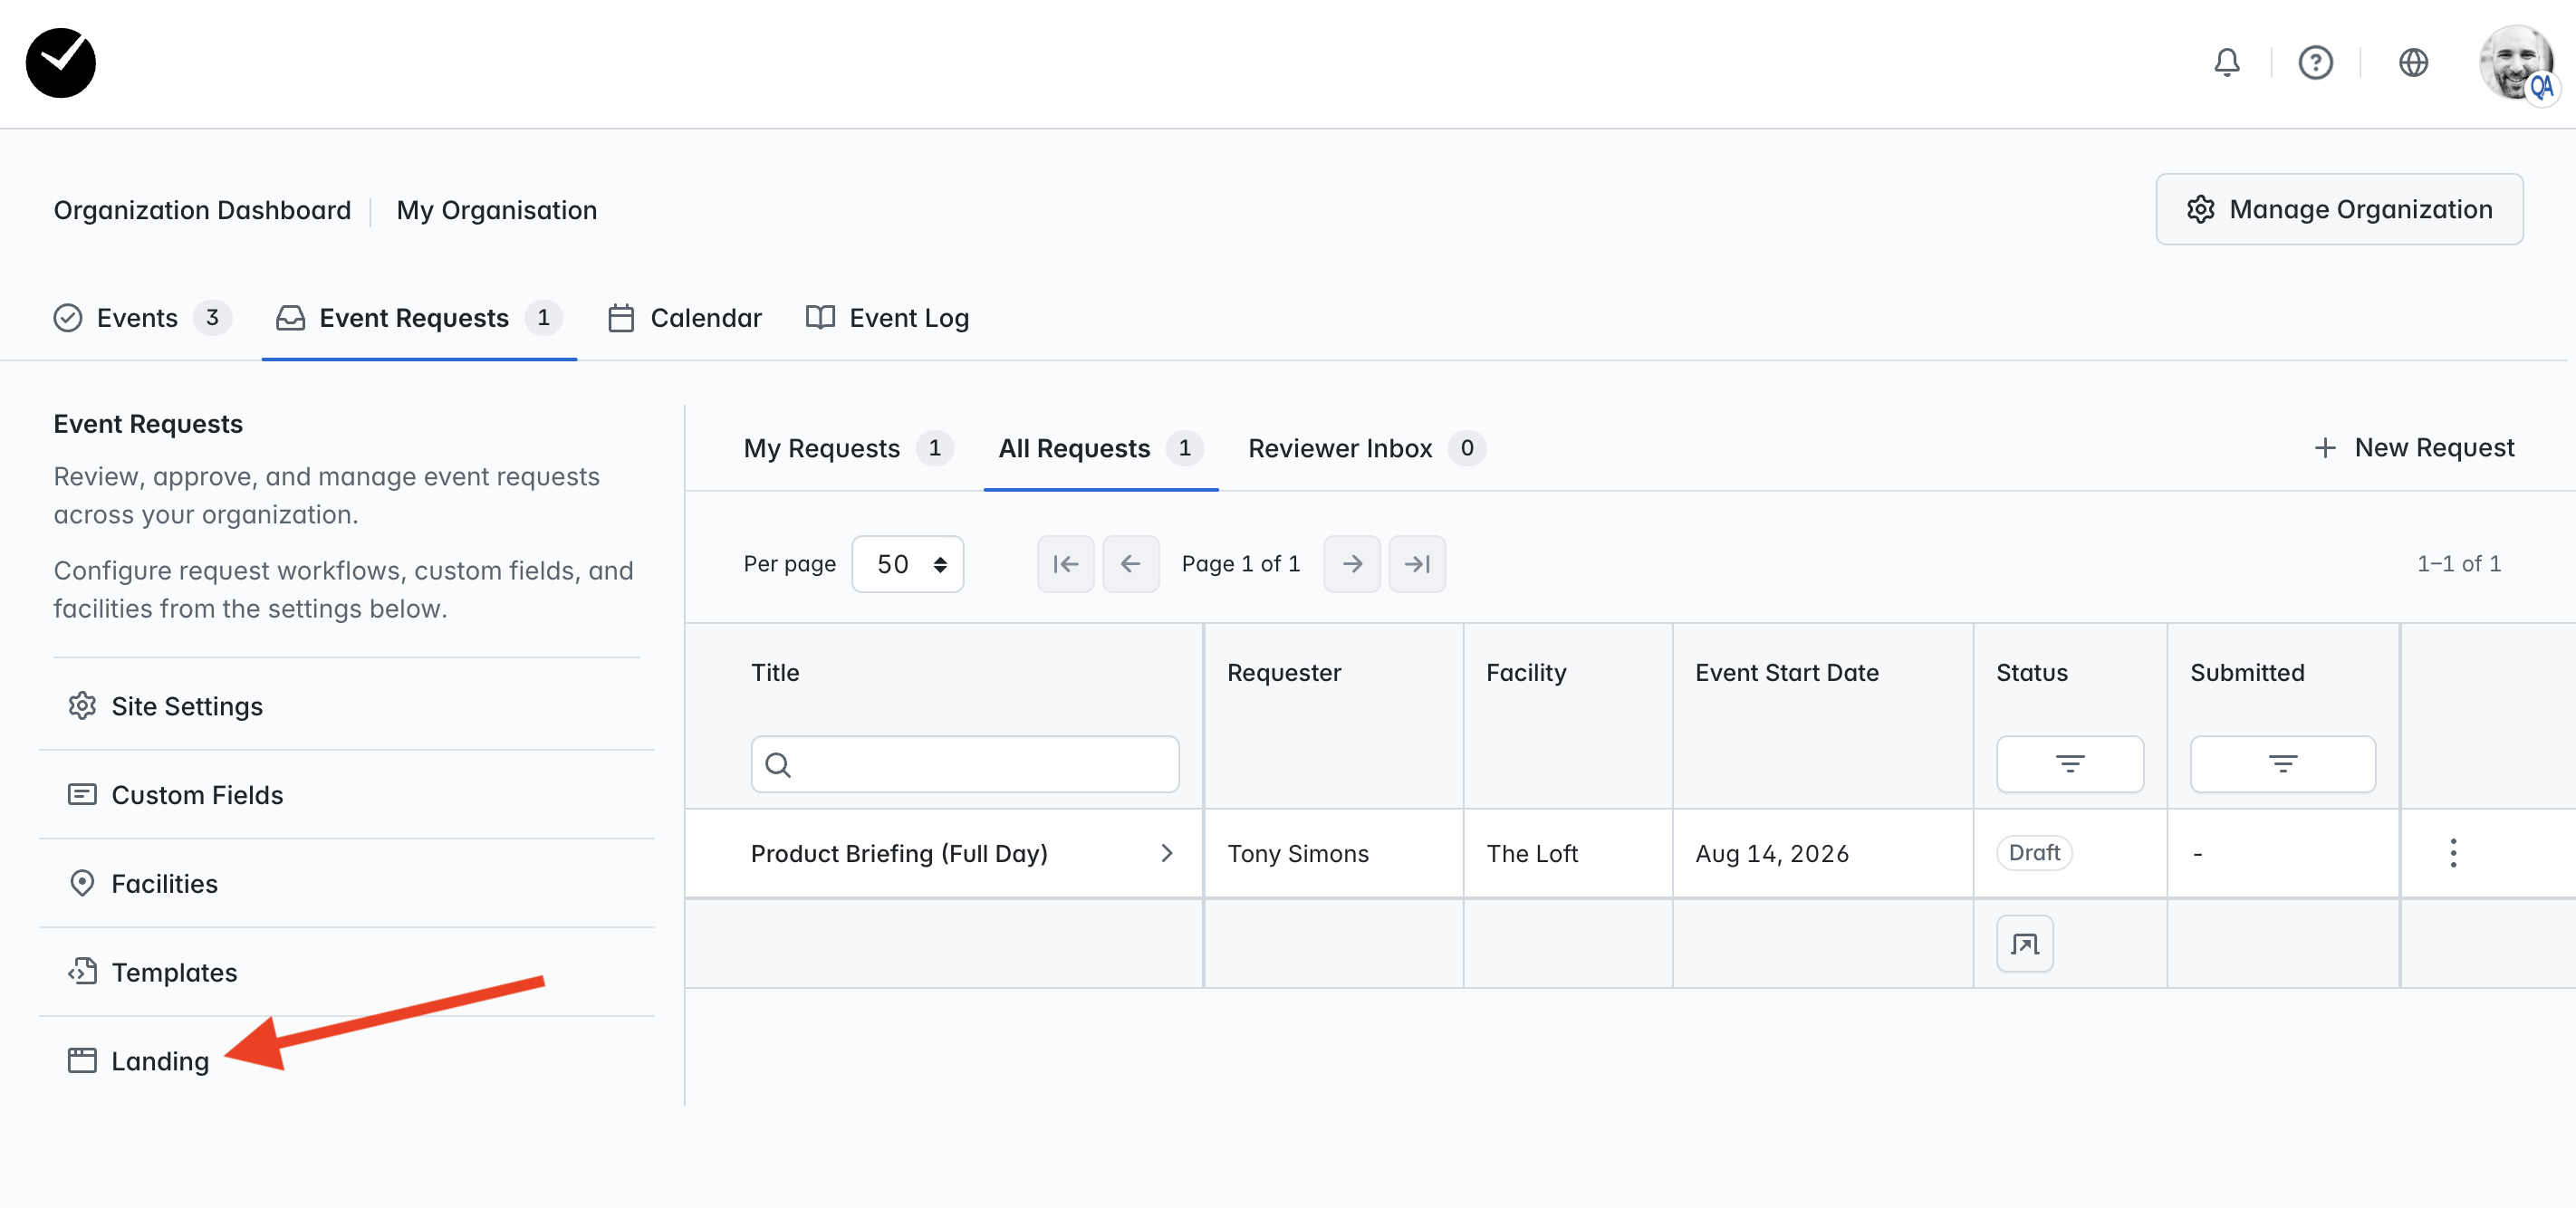Click the Page 1 of 1 indicator

1240,564
